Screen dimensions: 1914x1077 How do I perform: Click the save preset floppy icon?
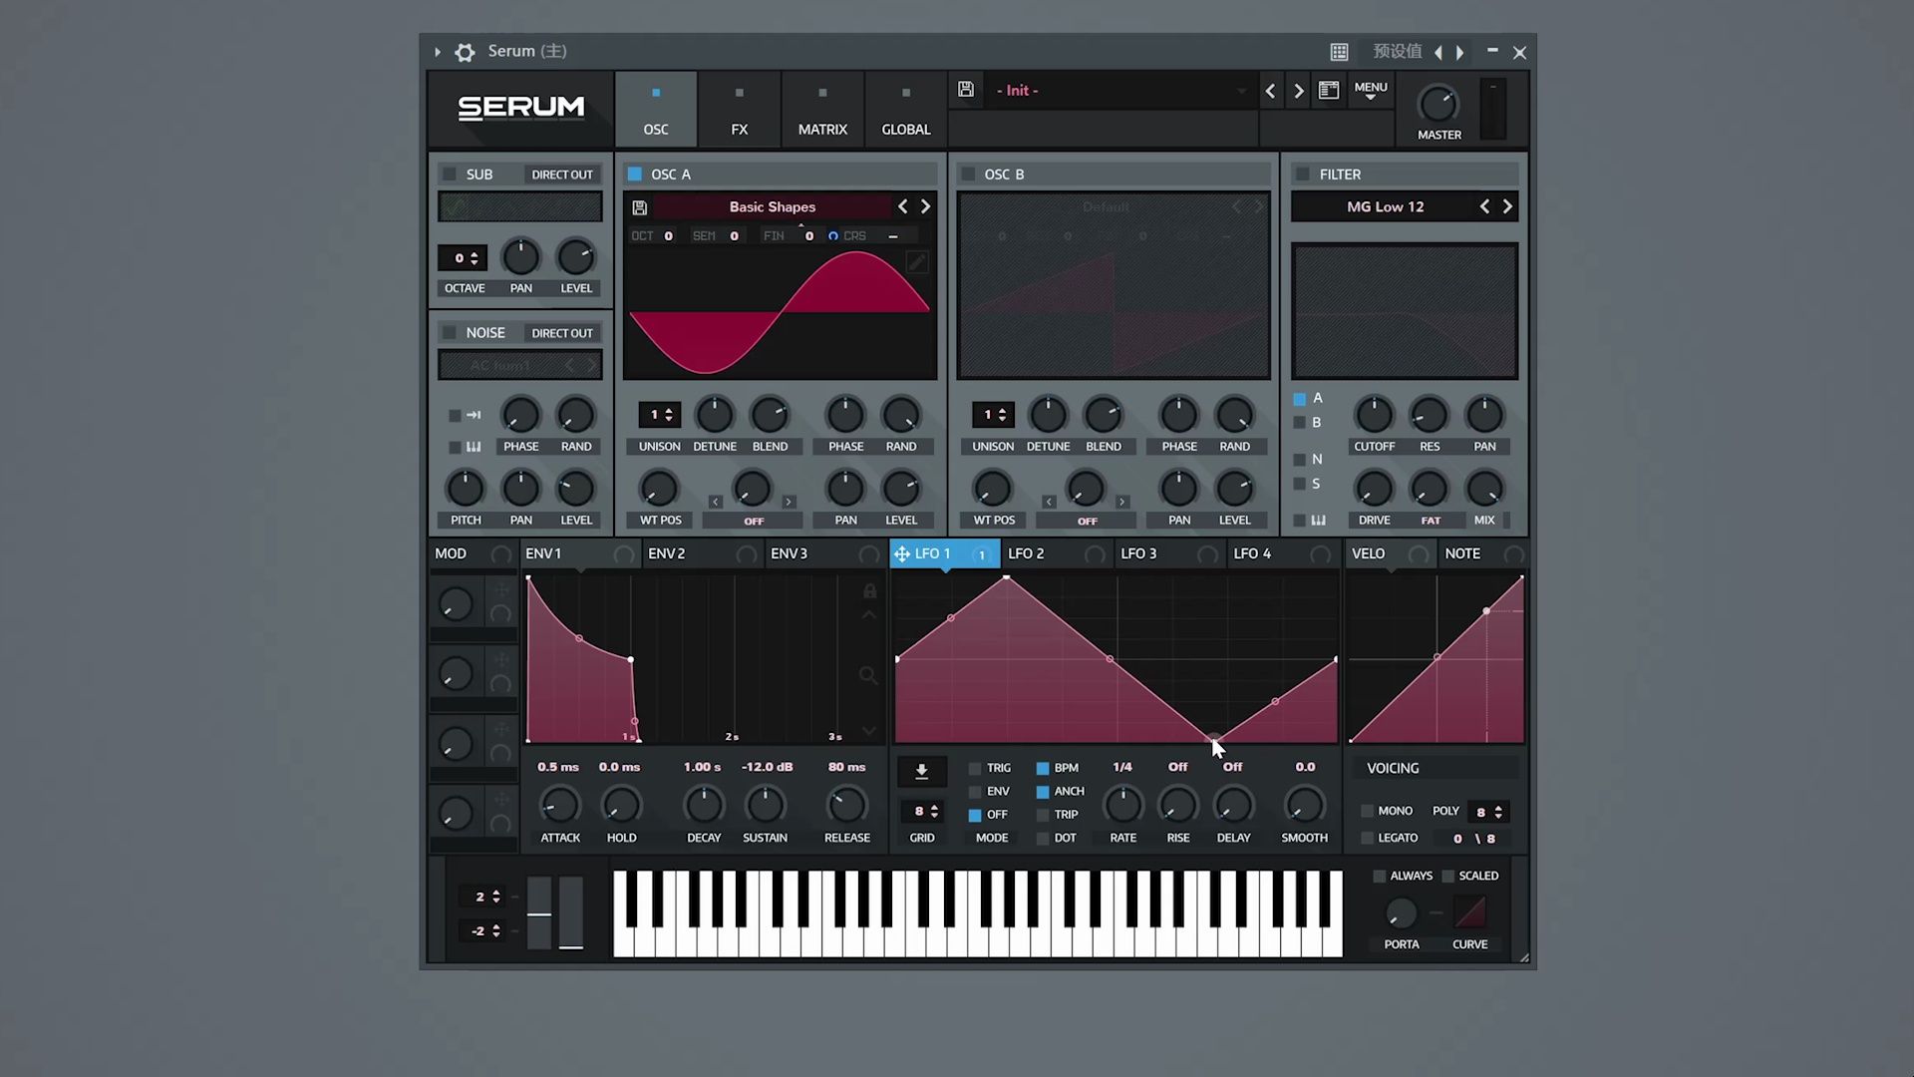(965, 90)
